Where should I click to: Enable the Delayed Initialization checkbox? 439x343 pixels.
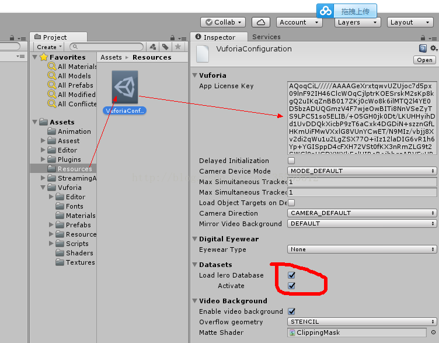click(x=291, y=161)
